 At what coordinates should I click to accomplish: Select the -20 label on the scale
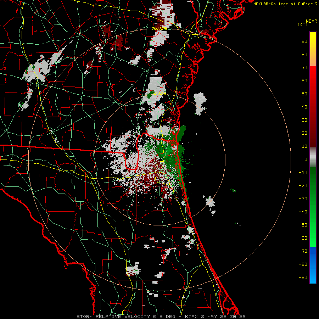(303, 186)
